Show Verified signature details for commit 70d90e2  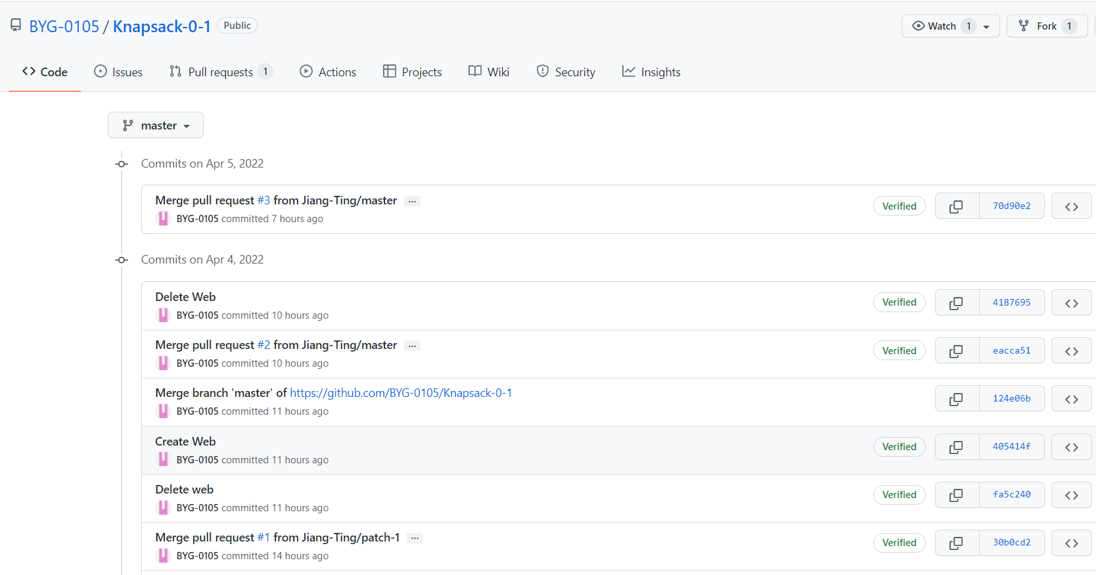899,206
